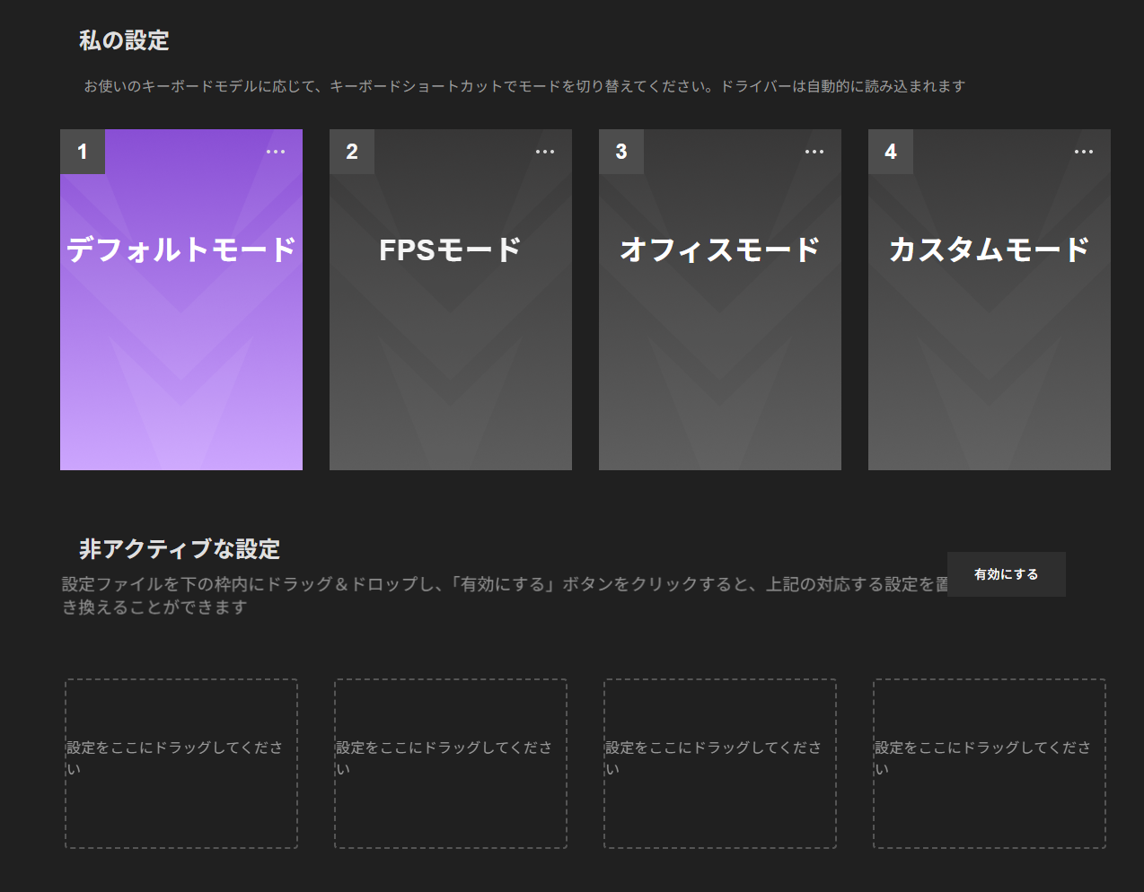1144x892 pixels.
Task: Open the カスタムモード card's three-dot menu
Action: click(1084, 152)
